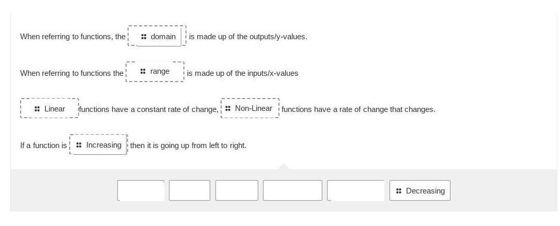Select the word 'domain' in its answer chip

163,37
